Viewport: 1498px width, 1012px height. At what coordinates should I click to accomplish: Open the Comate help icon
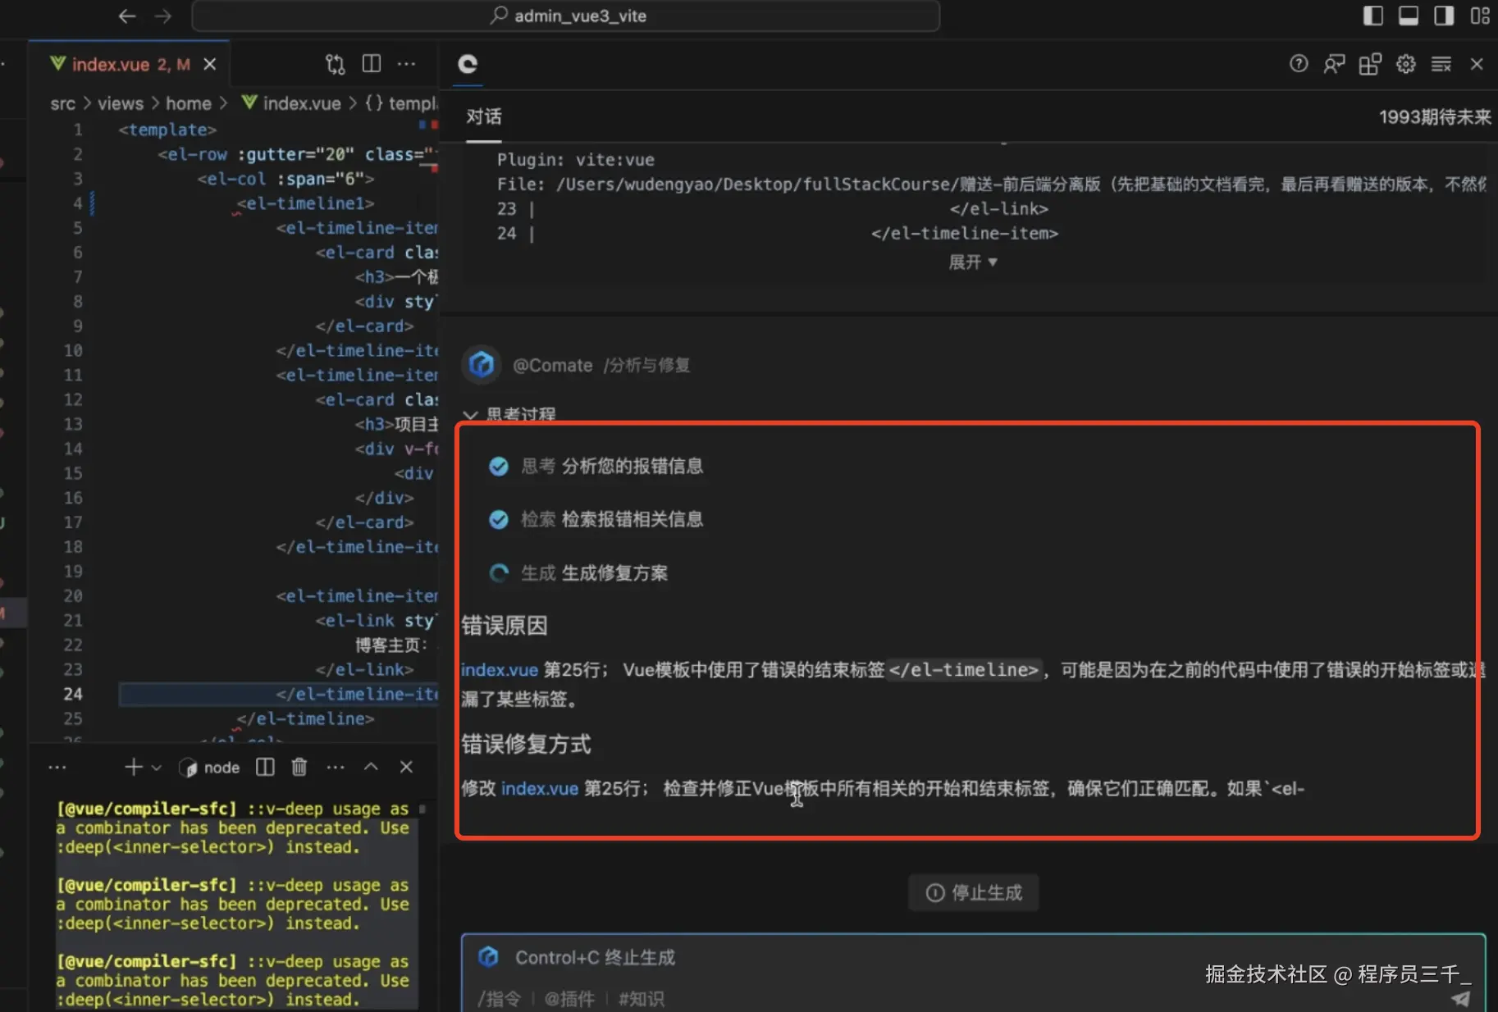coord(1299,64)
